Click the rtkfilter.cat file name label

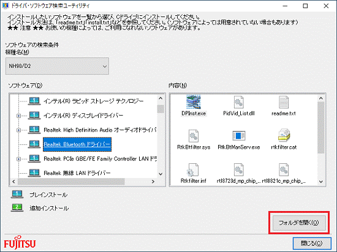coord(284,147)
